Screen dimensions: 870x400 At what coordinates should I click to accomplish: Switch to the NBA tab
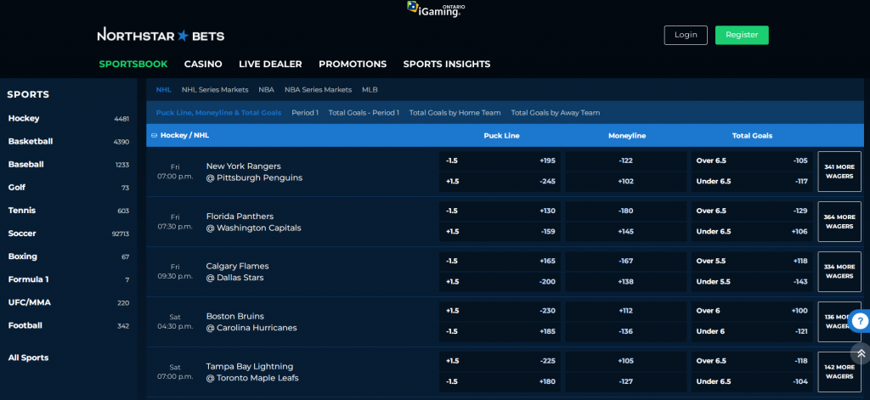pos(266,90)
